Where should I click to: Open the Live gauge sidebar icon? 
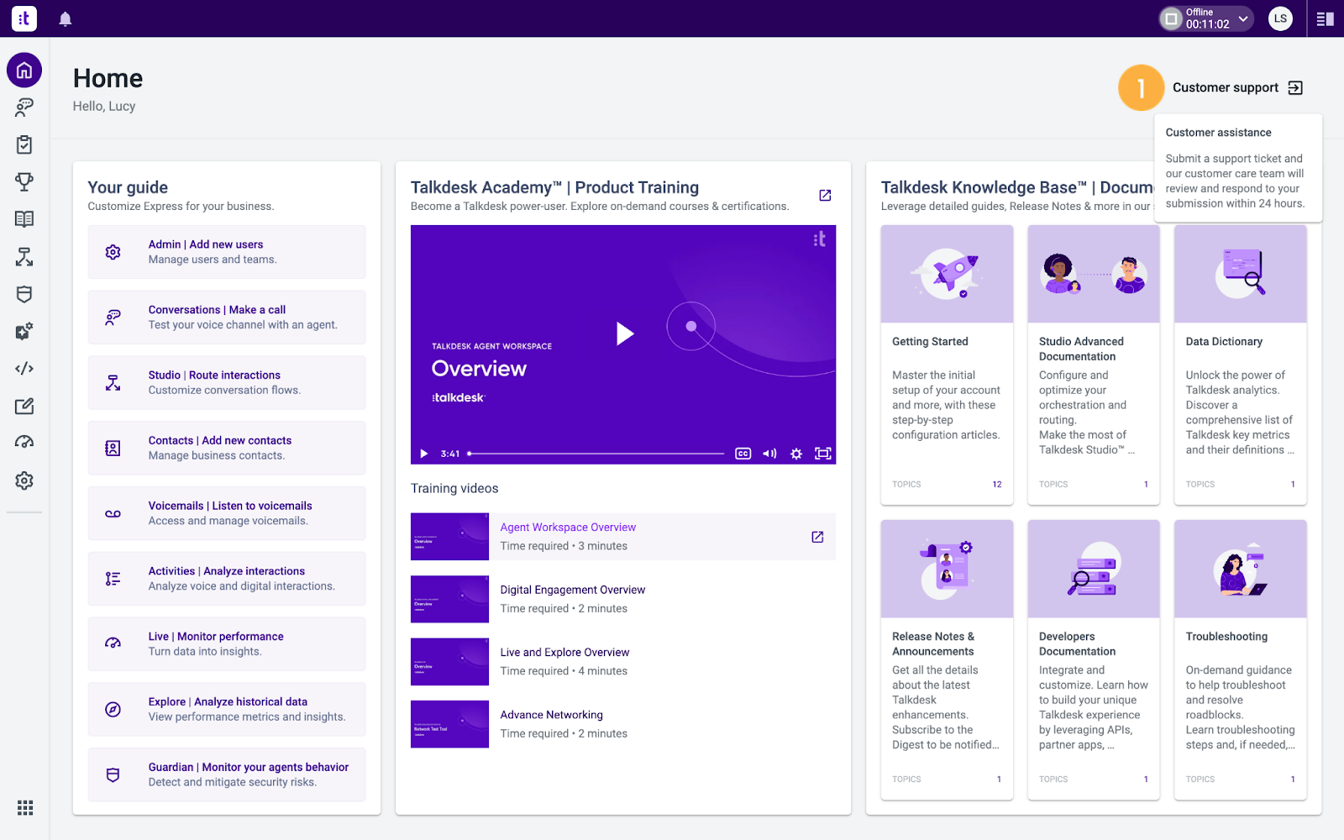pyautogui.click(x=24, y=443)
